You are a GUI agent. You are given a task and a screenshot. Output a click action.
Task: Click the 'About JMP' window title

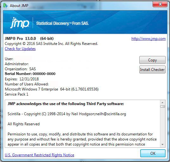pyautogui.click(x=19, y=5)
